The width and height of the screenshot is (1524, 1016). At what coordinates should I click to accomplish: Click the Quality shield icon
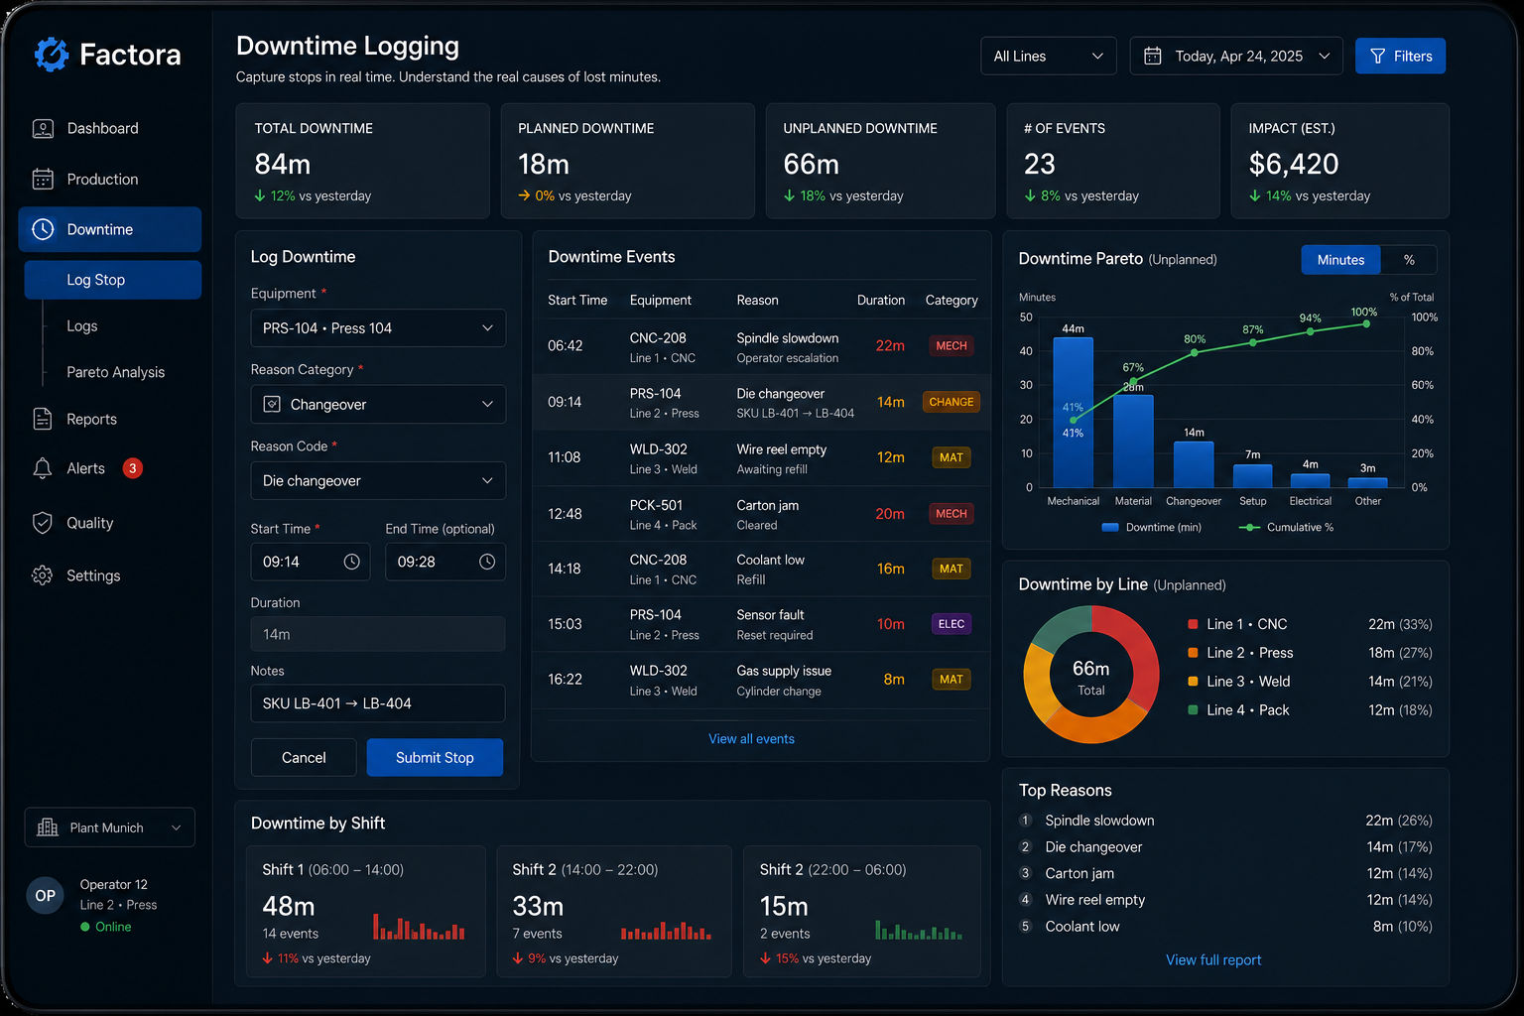coord(43,523)
